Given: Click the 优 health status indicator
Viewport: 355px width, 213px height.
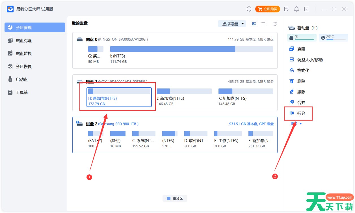Looking at the screenshot, I should click(302, 37).
